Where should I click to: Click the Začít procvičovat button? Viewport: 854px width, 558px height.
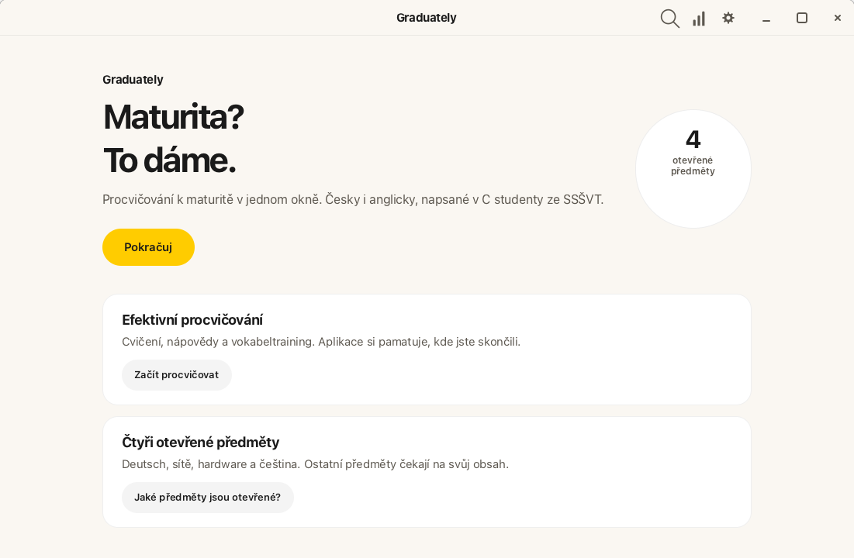click(177, 374)
